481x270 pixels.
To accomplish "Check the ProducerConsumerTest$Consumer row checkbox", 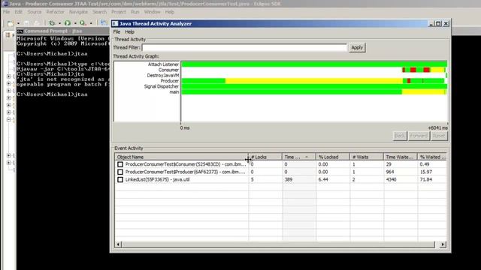I will point(120,164).
